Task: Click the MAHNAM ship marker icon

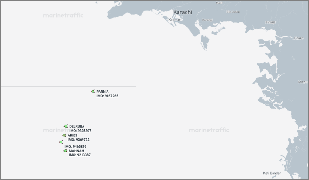Action: click(65, 151)
